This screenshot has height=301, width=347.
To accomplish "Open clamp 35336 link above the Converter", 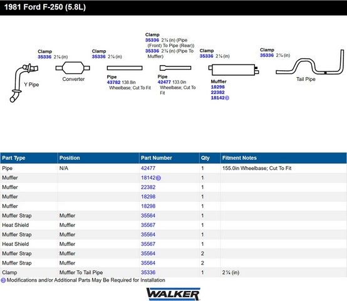I will 99,56.
